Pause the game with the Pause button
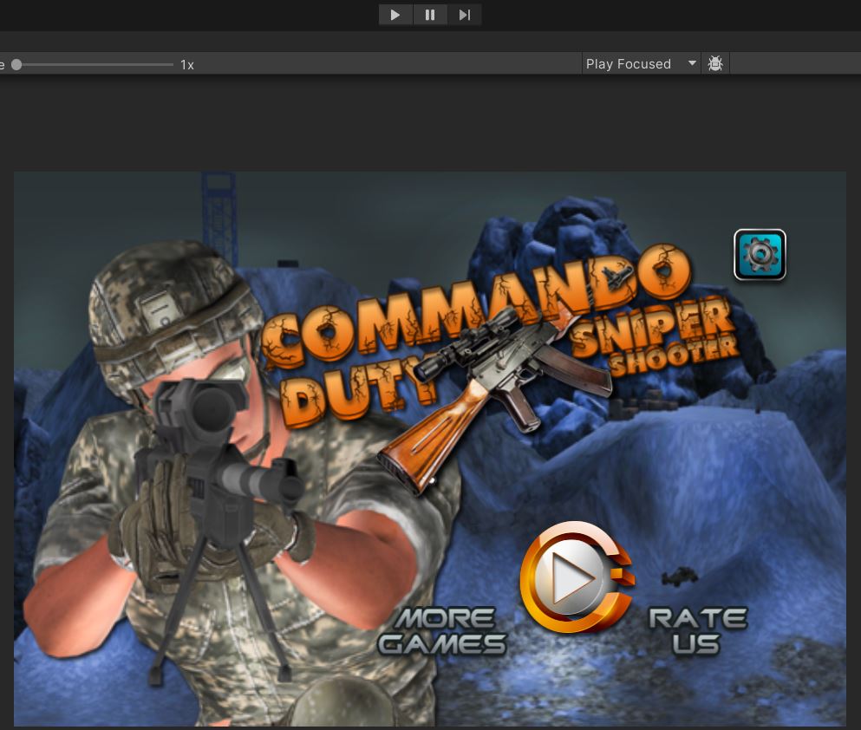 430,15
